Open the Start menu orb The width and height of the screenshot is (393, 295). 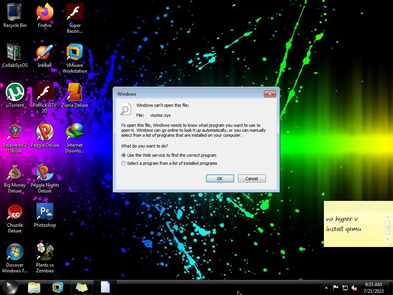point(10,287)
